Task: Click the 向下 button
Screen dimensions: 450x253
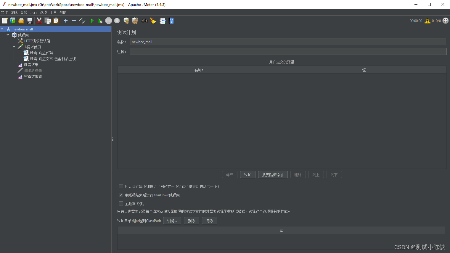Action: tap(334, 175)
